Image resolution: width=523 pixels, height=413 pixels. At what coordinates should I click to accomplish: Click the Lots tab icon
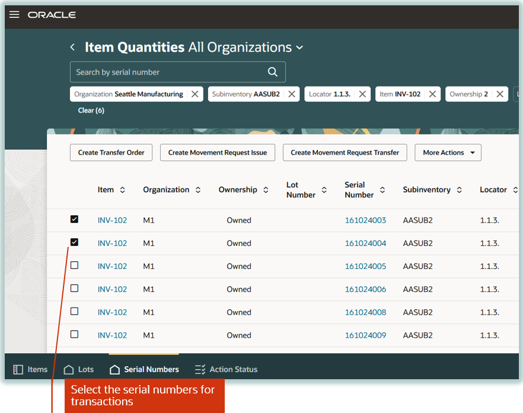(x=69, y=369)
